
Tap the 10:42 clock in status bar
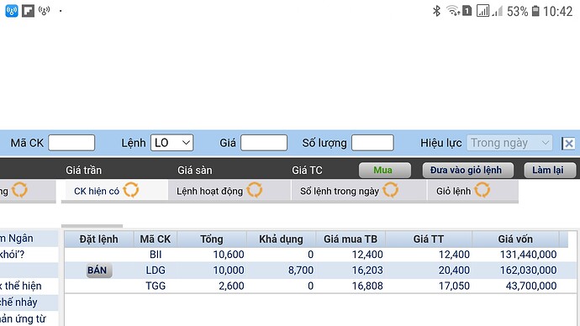tap(558, 12)
